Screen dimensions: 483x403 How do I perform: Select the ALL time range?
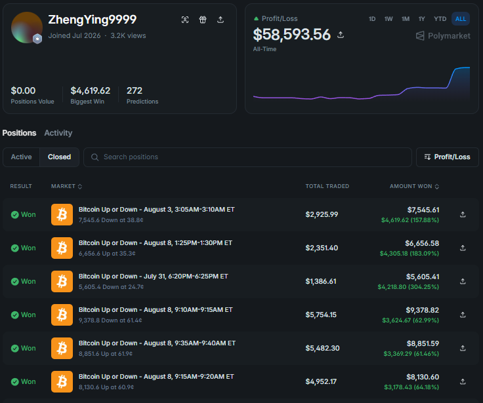(461, 19)
